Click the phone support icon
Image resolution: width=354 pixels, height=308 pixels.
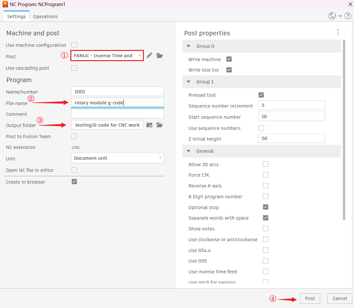coord(332,16)
